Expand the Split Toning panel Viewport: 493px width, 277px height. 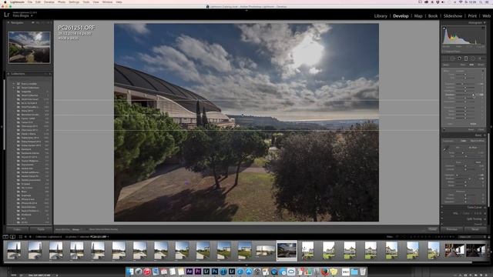[485, 219]
